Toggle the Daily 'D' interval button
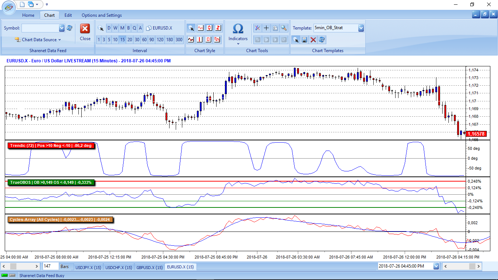498x280 pixels. 109,28
